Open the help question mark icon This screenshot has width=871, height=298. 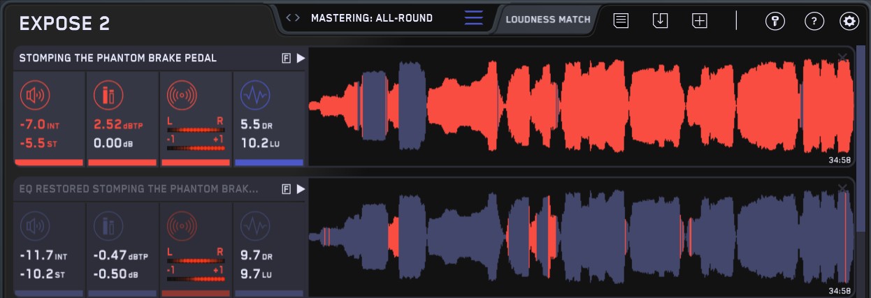coord(814,21)
